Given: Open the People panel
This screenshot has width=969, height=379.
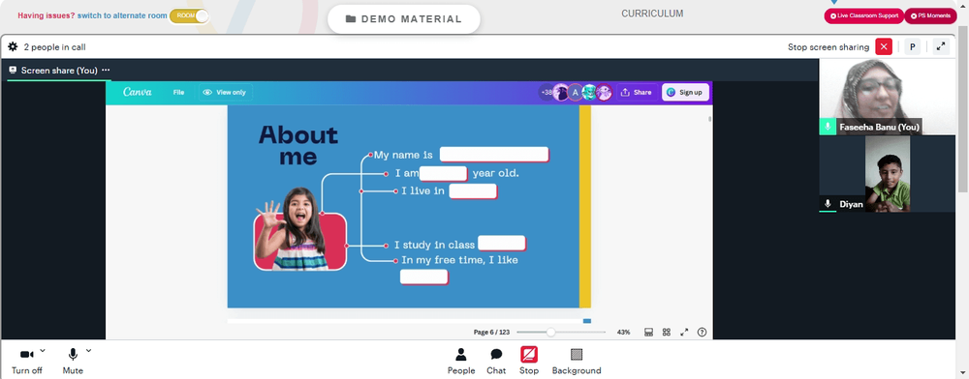Looking at the screenshot, I should click(461, 362).
